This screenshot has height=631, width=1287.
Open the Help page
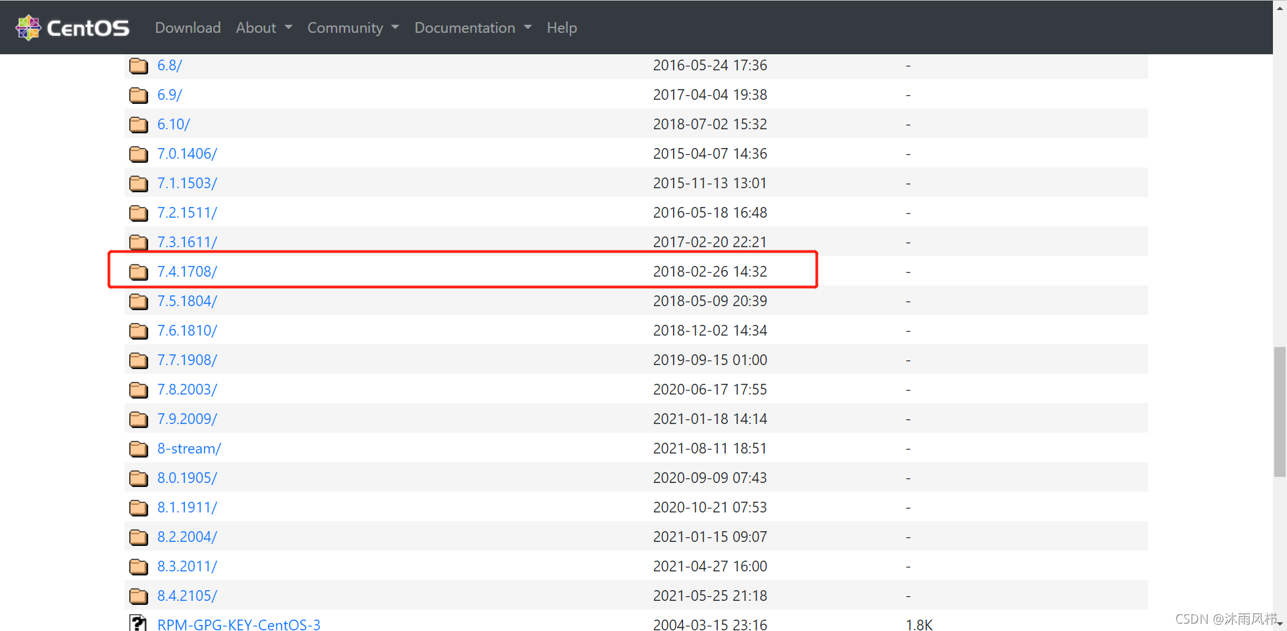tap(562, 27)
